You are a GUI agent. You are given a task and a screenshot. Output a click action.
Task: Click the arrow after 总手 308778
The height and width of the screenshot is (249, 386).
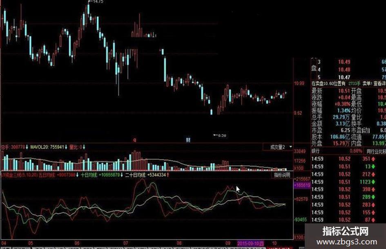(x=27, y=147)
